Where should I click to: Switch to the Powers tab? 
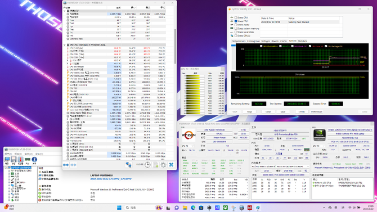(x=275, y=41)
